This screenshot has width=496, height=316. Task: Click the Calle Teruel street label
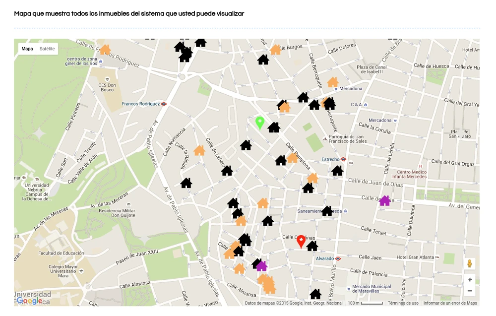click(373, 231)
